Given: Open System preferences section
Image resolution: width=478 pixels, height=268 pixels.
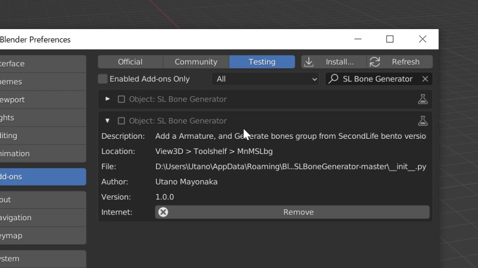Looking at the screenshot, I should point(43,258).
